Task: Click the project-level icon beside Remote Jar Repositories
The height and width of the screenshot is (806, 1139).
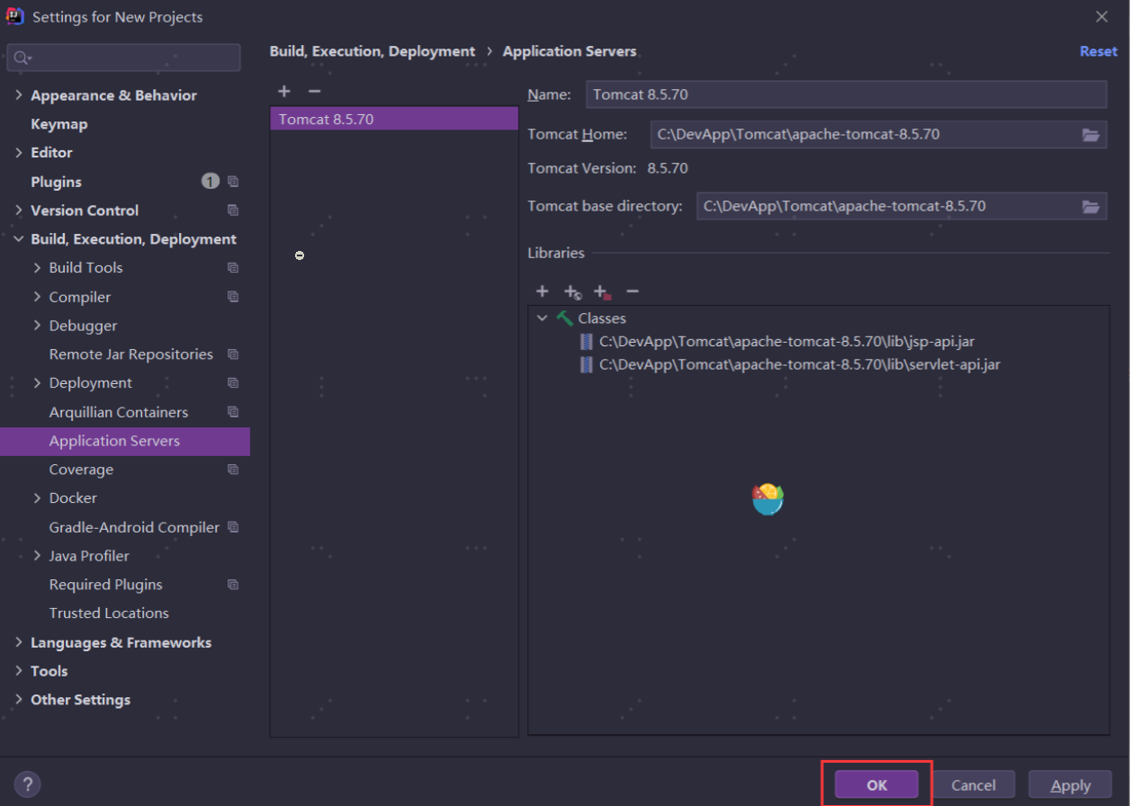Action: pos(233,354)
